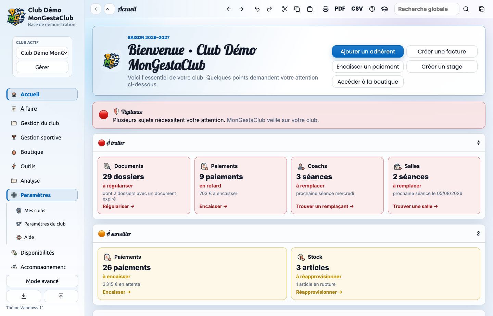
Task: Open Boutique in the sidebar
Action: point(42,152)
